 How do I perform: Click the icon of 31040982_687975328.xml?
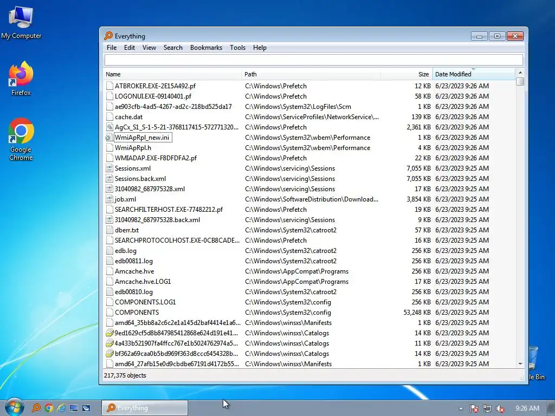tap(109, 189)
